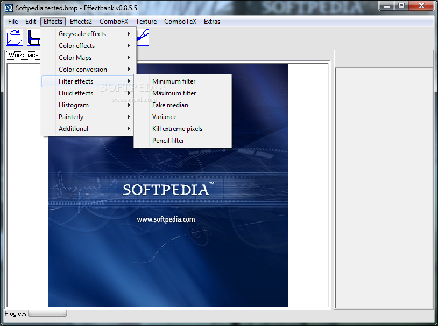Click the Progress bar
The width and height of the screenshot is (438, 326).
pyautogui.click(x=47, y=314)
